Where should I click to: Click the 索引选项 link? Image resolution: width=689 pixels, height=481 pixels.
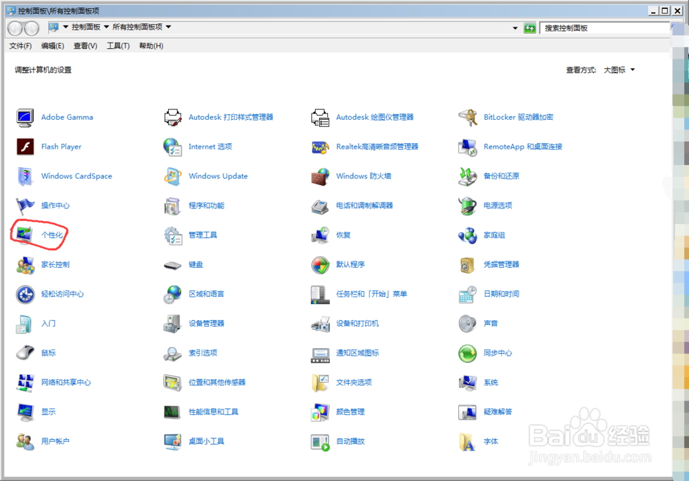coord(203,353)
